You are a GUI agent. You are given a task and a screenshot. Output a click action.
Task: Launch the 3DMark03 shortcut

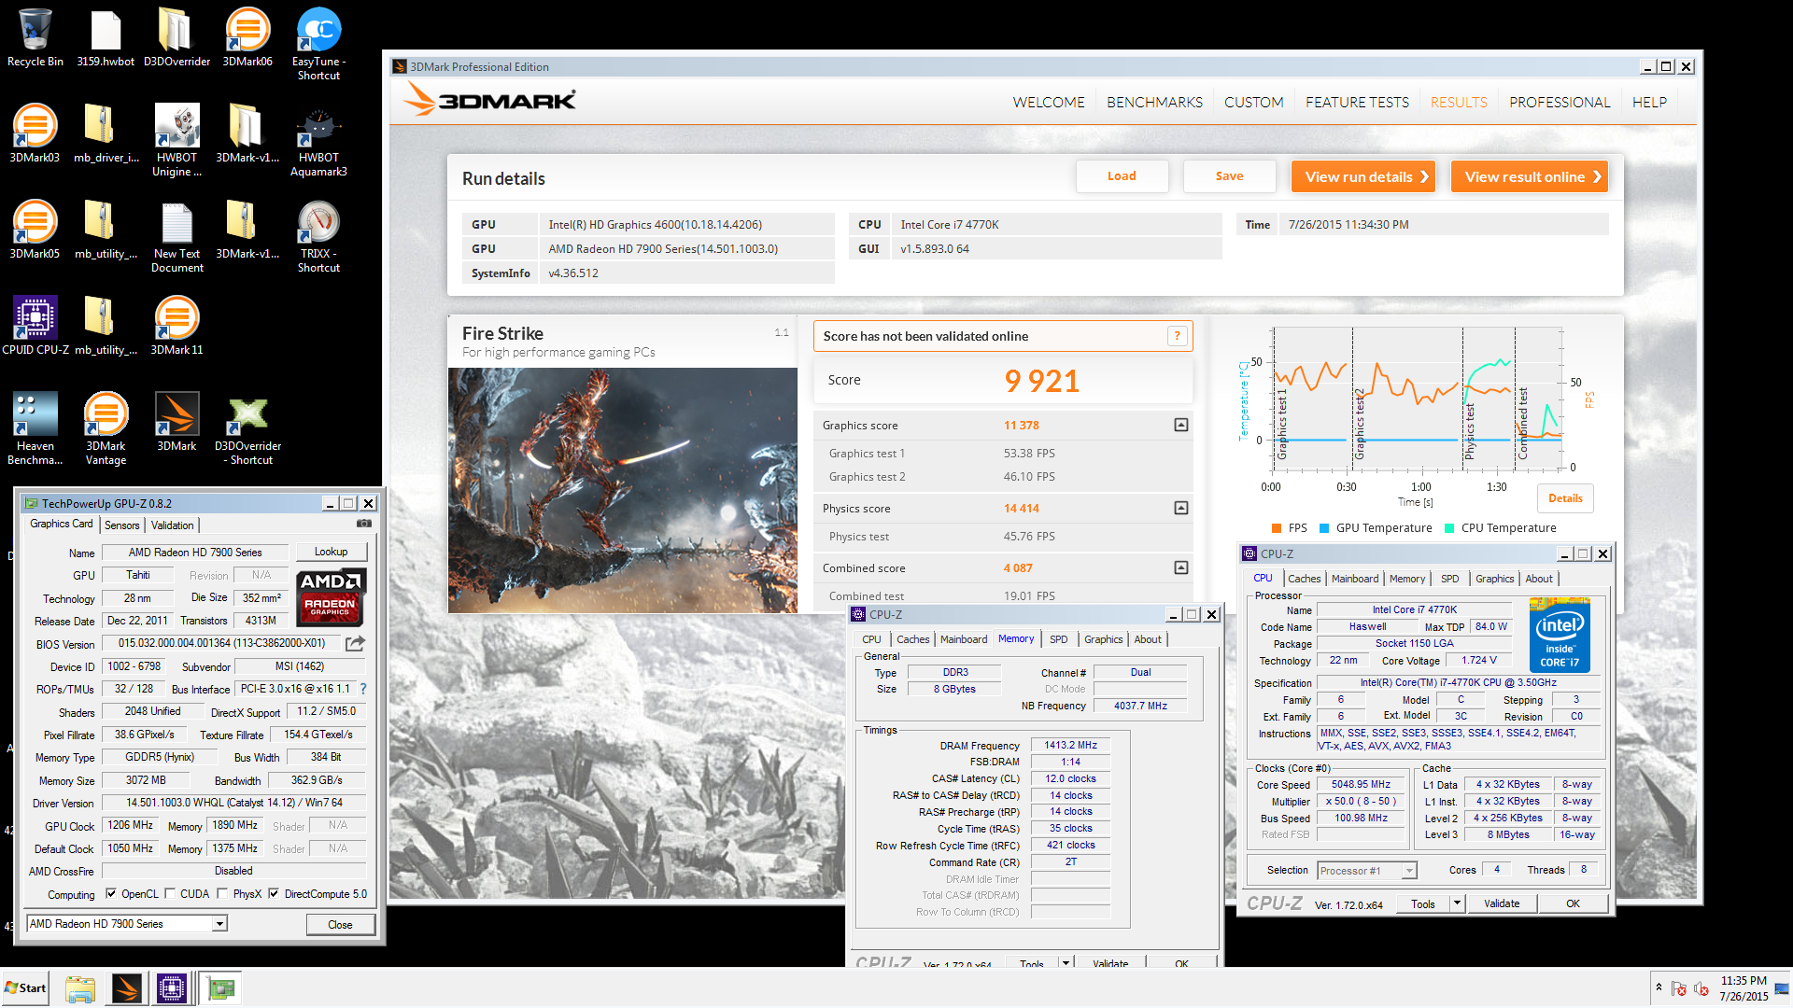coord(35,133)
